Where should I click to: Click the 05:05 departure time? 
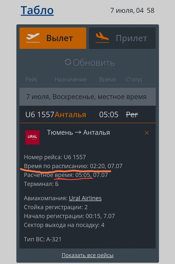pos(109,115)
